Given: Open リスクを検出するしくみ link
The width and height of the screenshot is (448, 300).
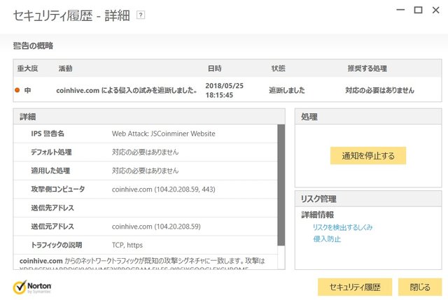Looking at the screenshot, I should pyautogui.click(x=342, y=227).
